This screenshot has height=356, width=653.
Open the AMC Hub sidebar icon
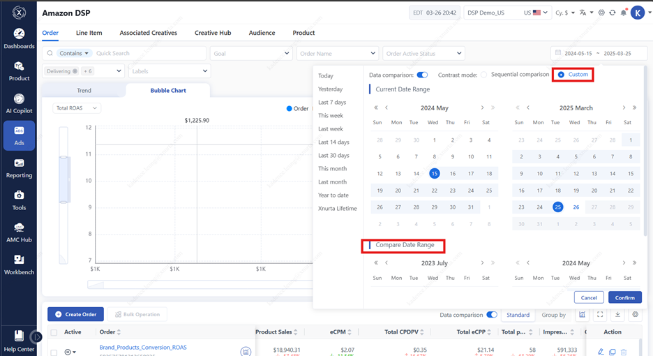[x=19, y=232]
